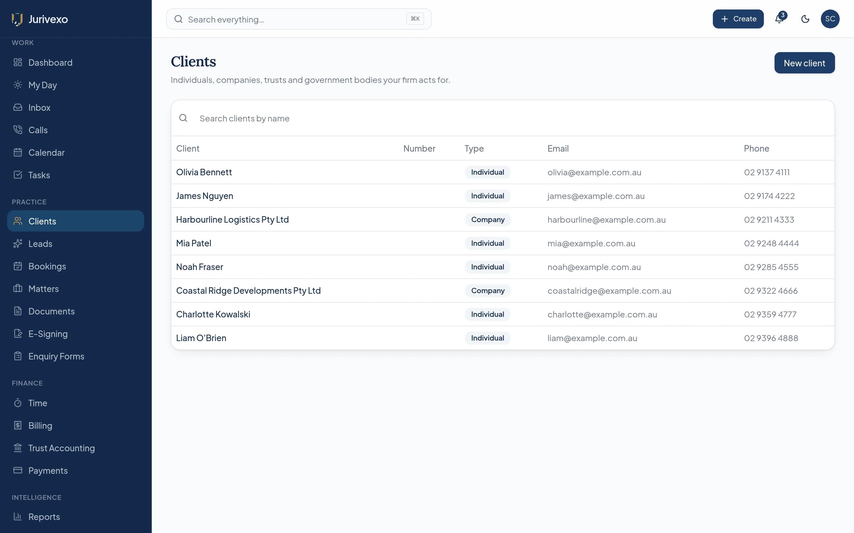The image size is (854, 533).
Task: Click Coastal Ridge Developments Pty Ltd
Action: 248,290
